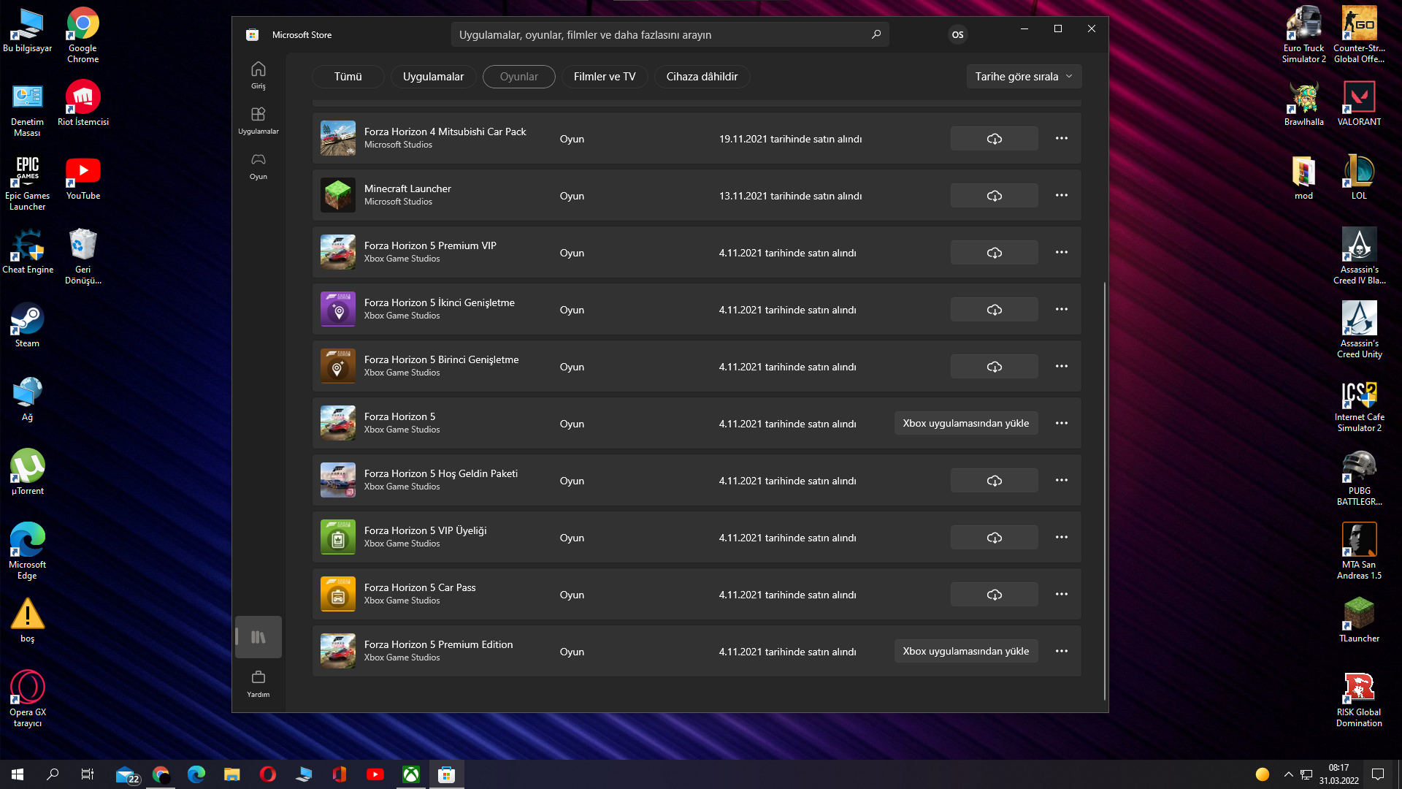
Task: Download Forza Horizon 5 Car Pass
Action: click(x=994, y=595)
